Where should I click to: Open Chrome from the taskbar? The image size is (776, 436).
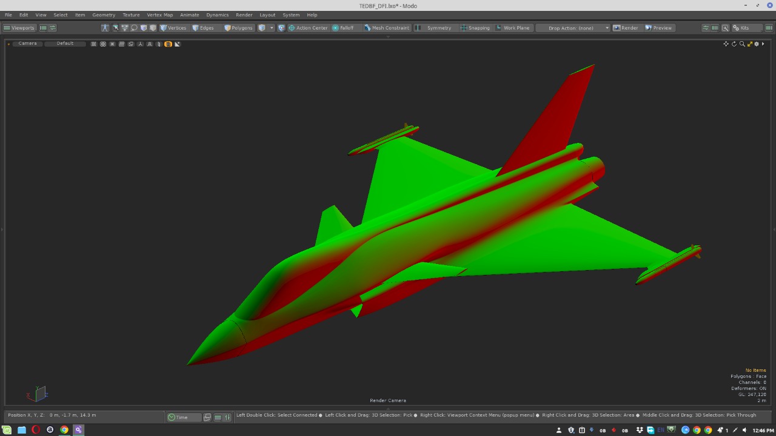64,430
